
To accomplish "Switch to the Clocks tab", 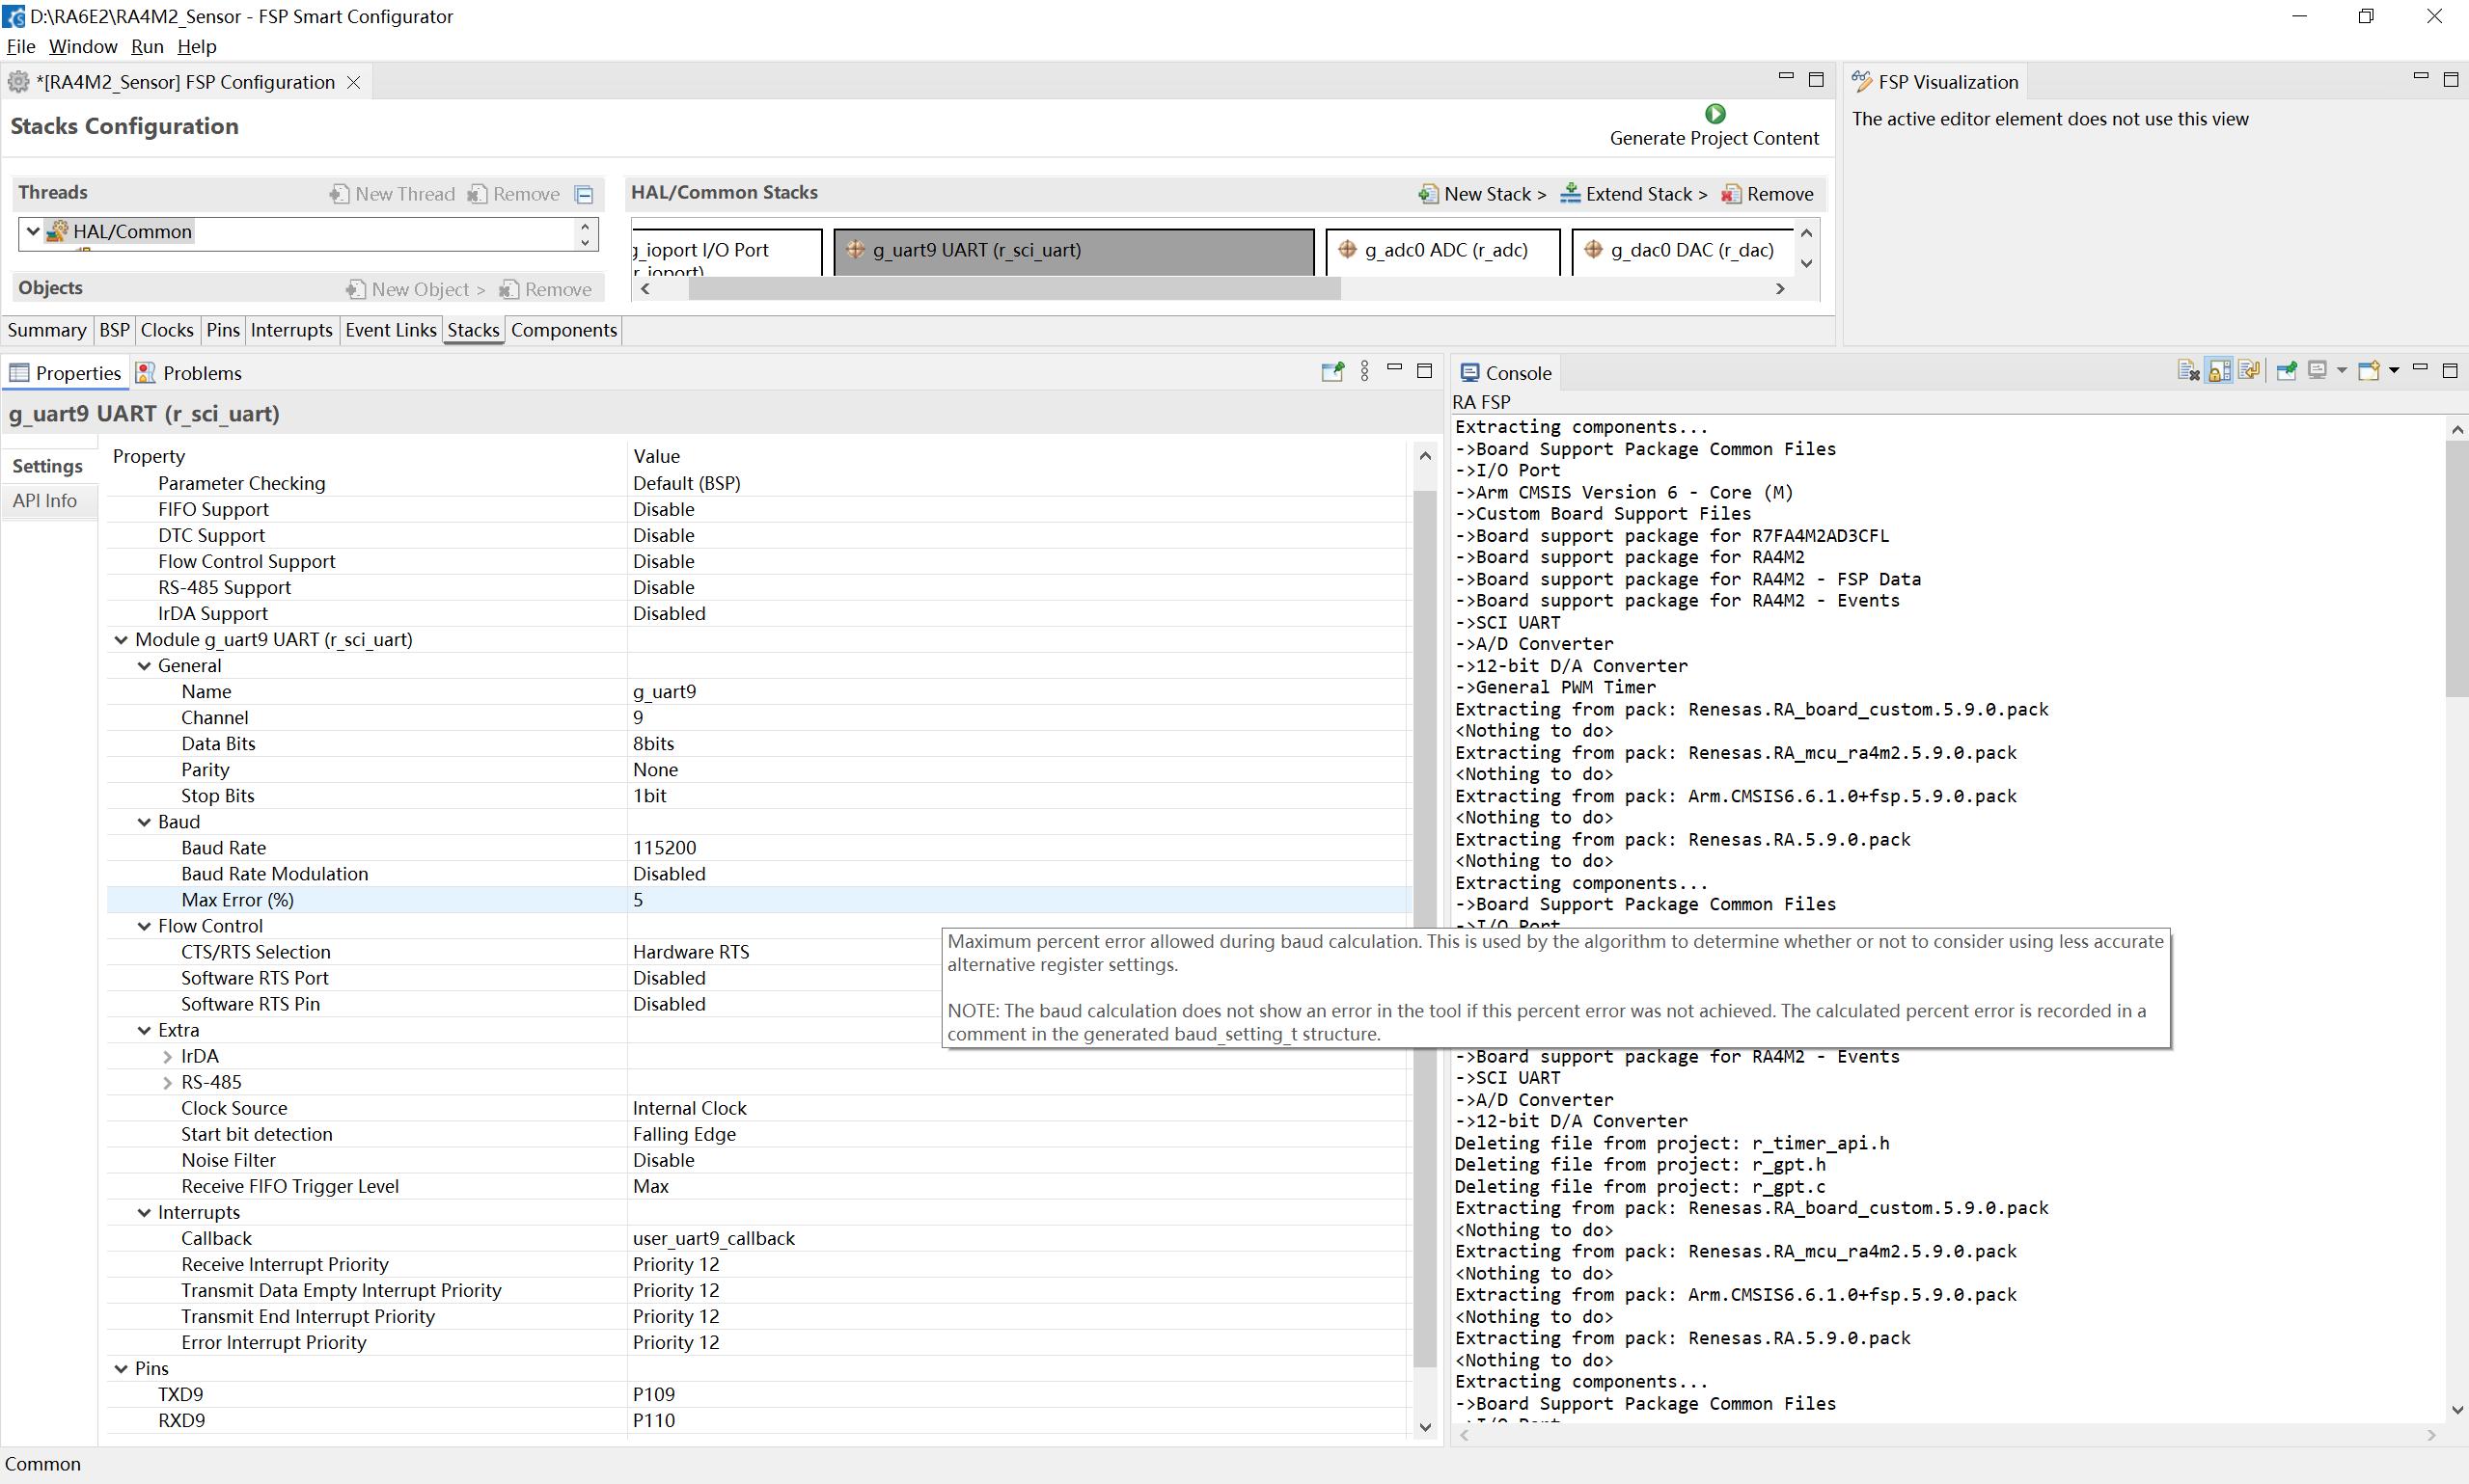I will (167, 330).
